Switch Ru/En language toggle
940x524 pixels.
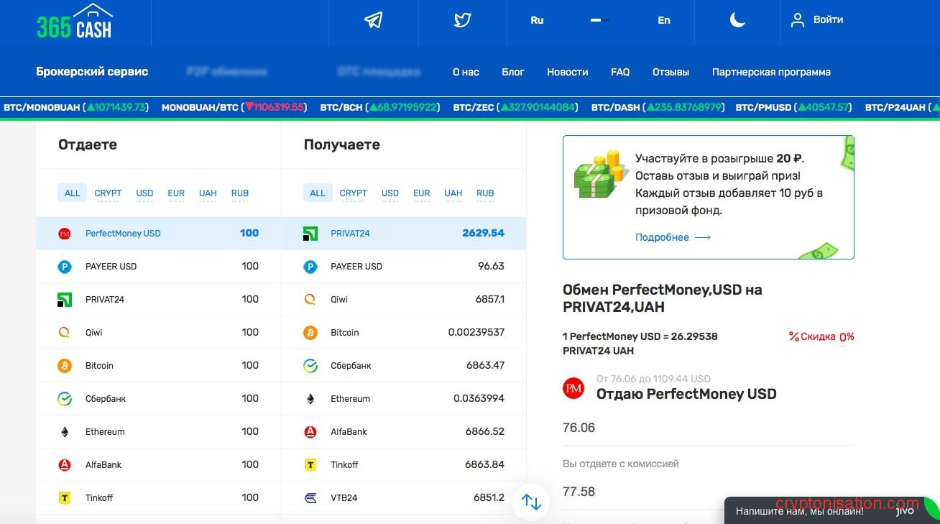pos(600,20)
